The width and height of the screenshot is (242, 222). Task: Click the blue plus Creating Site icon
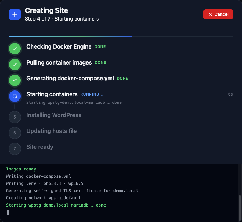tap(15, 14)
